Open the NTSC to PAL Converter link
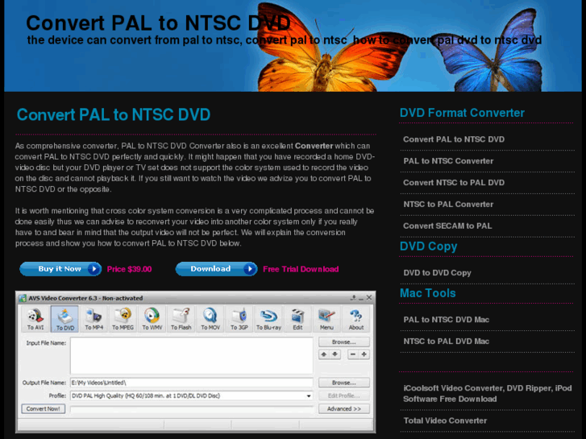 pyautogui.click(x=448, y=205)
